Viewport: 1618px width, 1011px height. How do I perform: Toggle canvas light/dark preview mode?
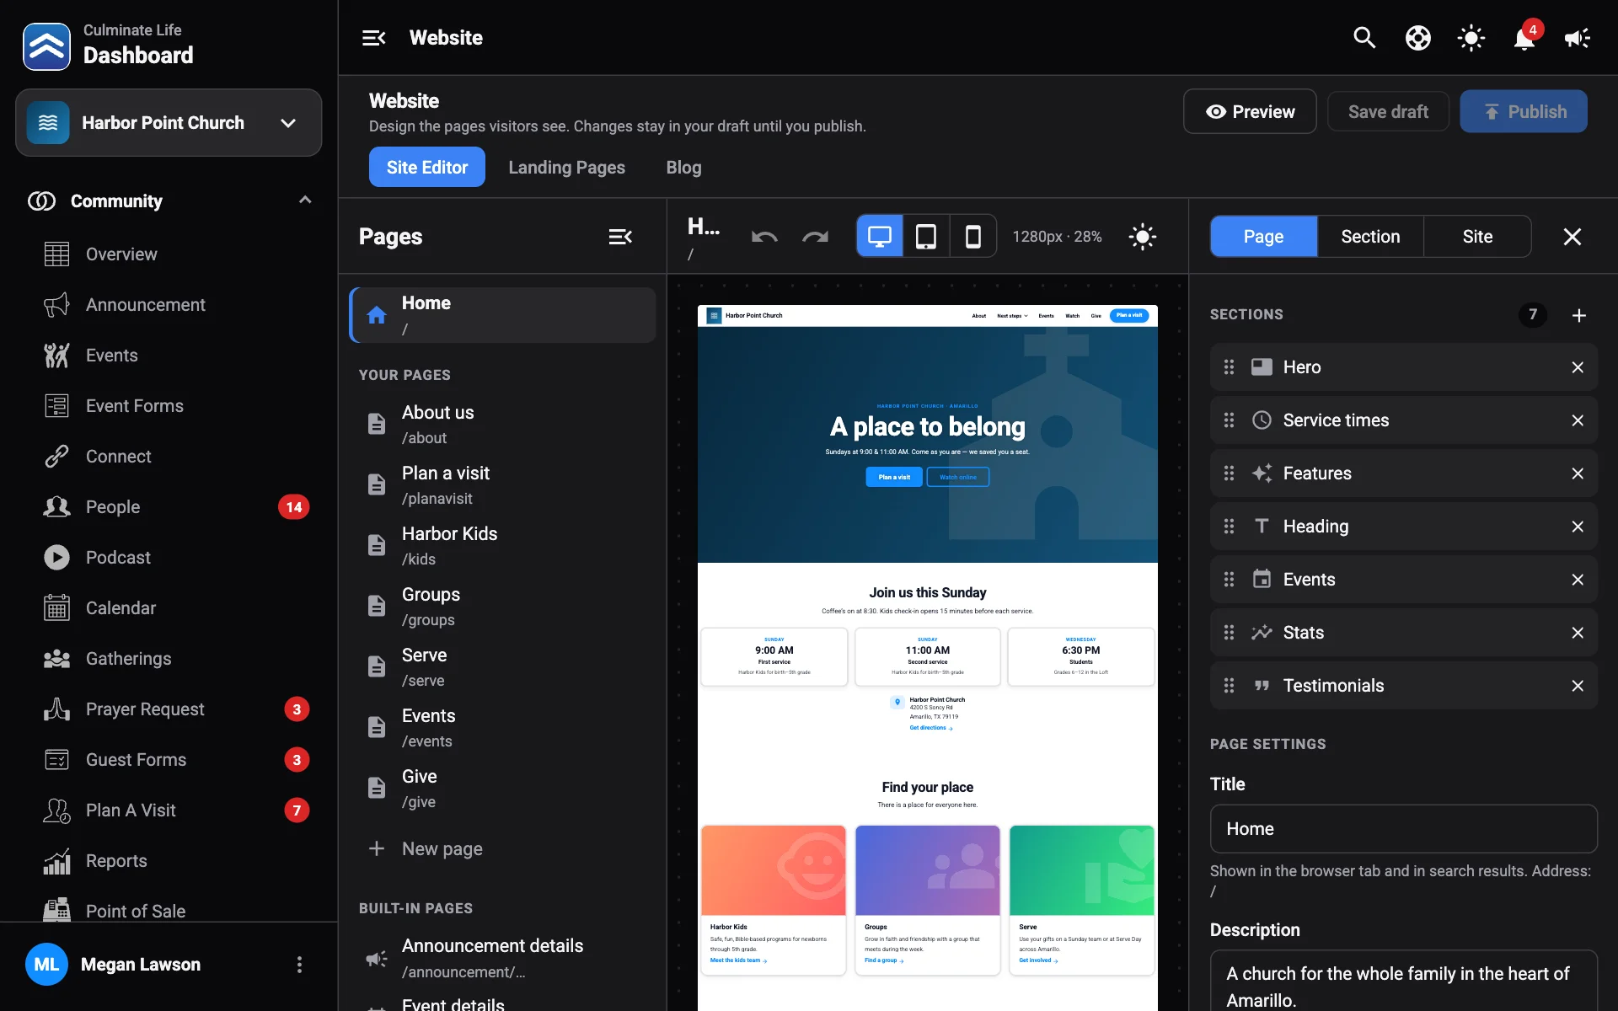pos(1143,237)
